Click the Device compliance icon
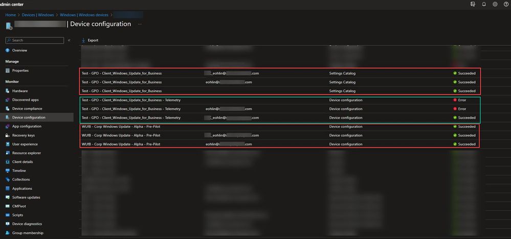Screen dimensions: 511x239 8,109
